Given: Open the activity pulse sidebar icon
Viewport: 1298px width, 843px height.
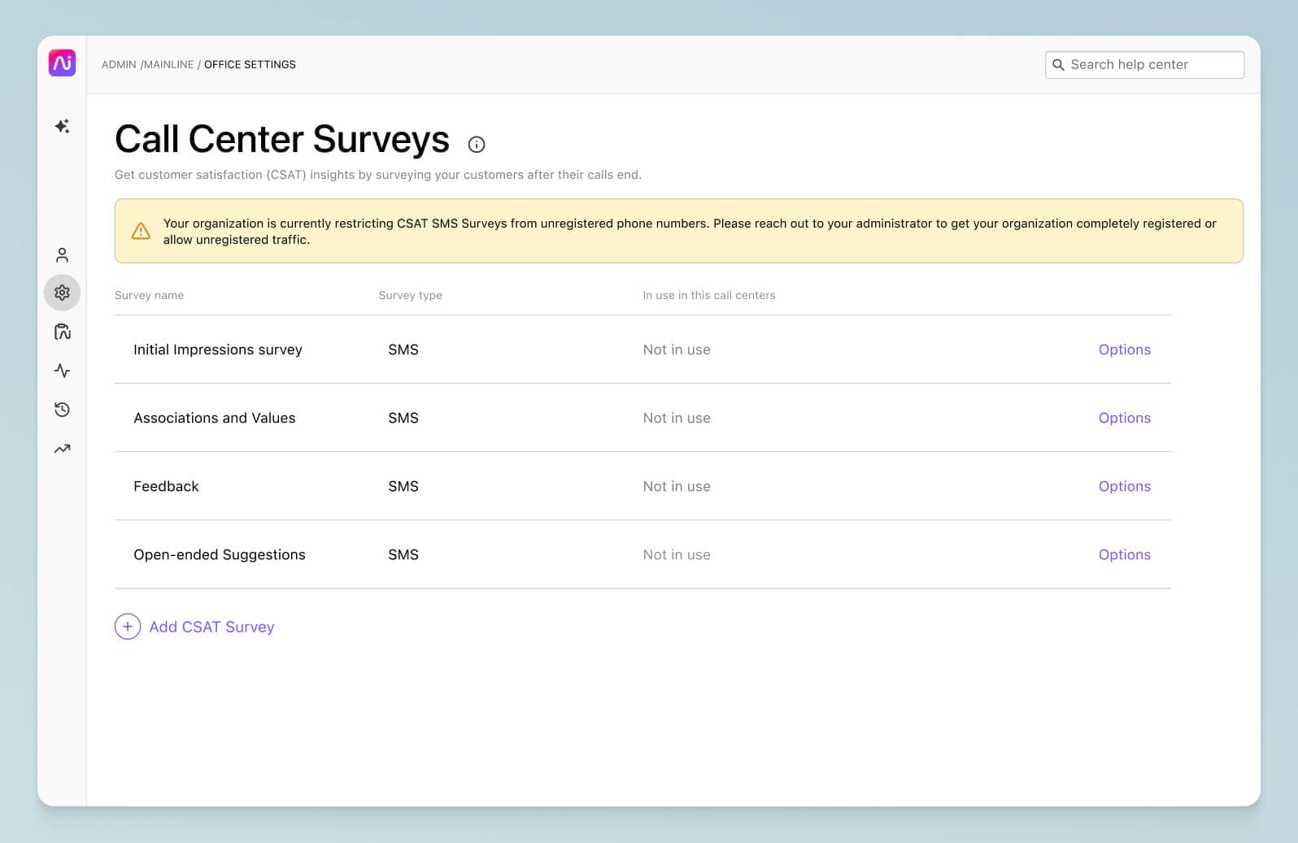Looking at the screenshot, I should coord(62,371).
